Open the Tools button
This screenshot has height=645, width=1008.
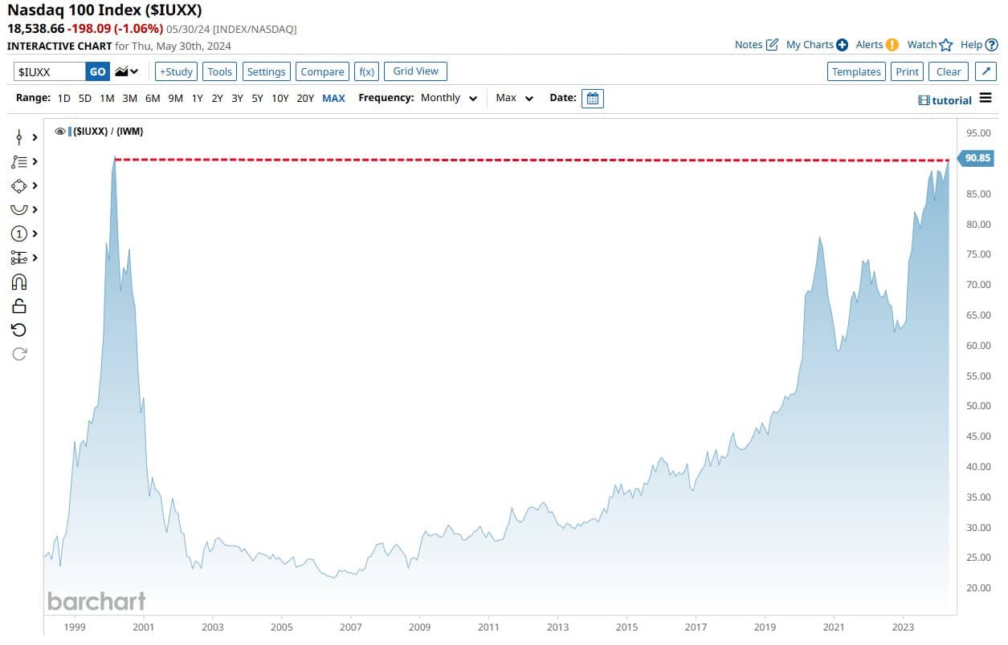click(219, 71)
